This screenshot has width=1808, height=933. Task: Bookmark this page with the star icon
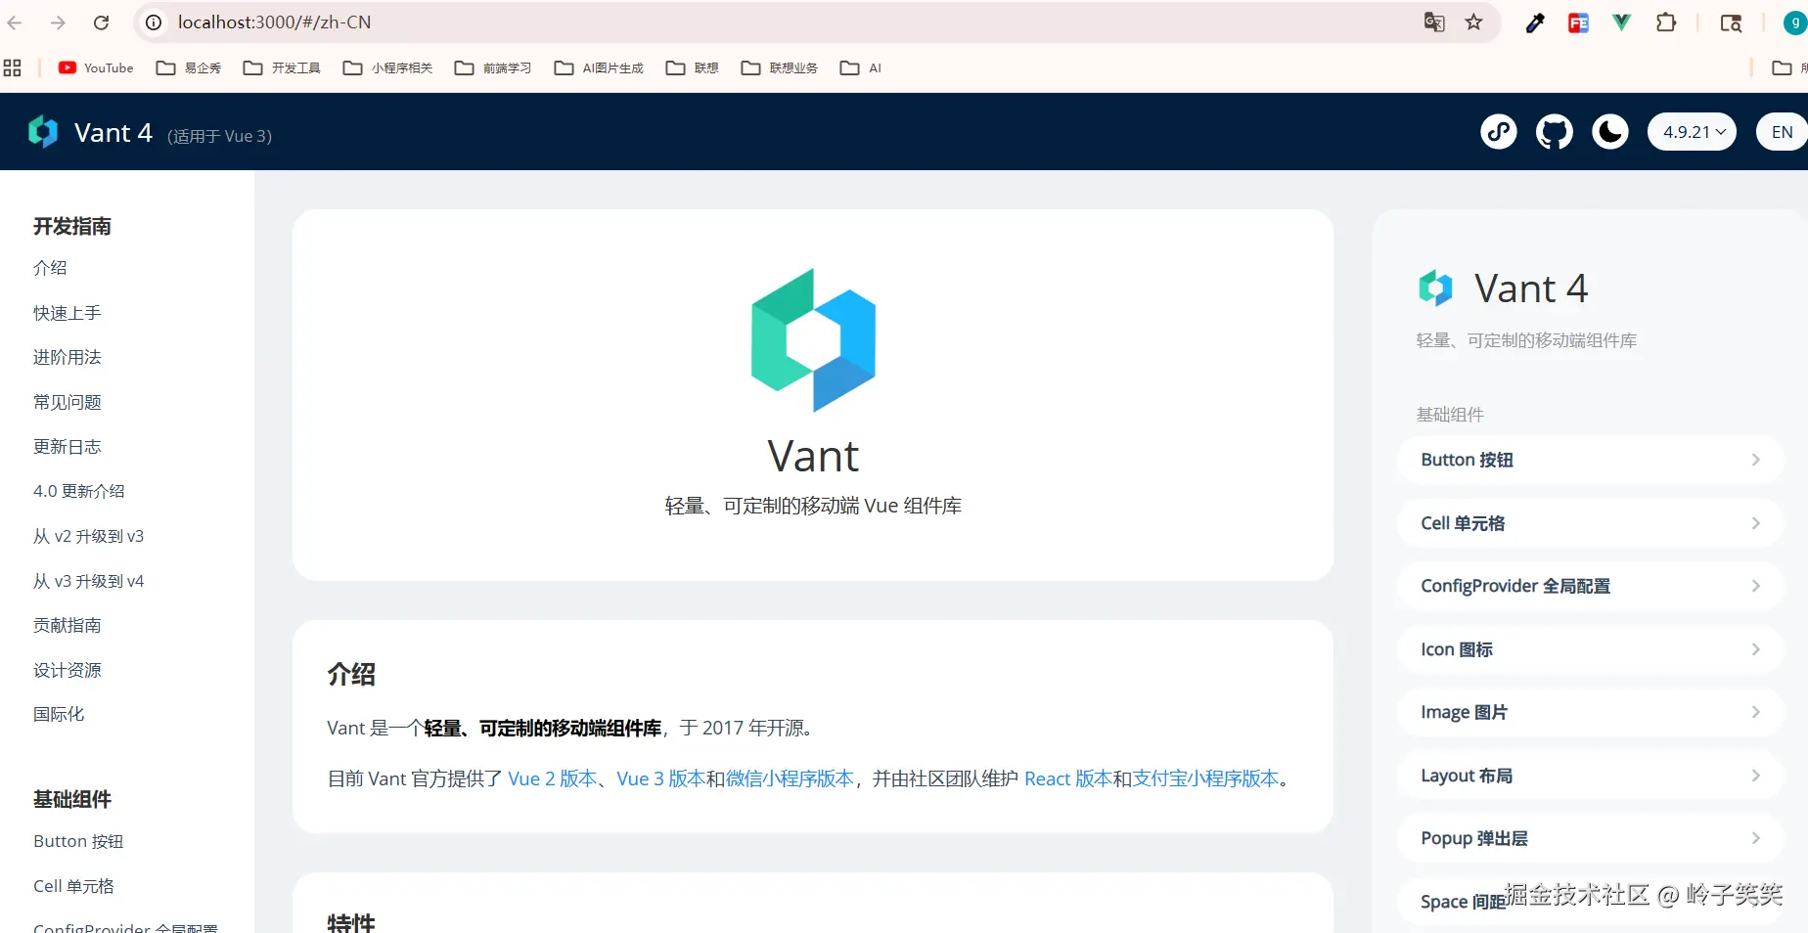[1474, 22]
